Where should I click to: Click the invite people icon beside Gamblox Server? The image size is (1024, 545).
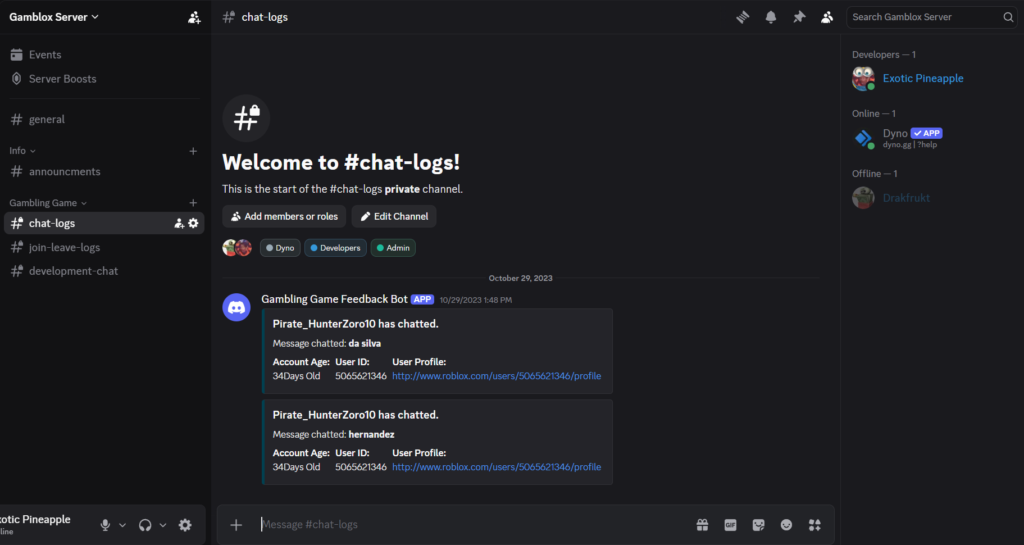pyautogui.click(x=194, y=17)
